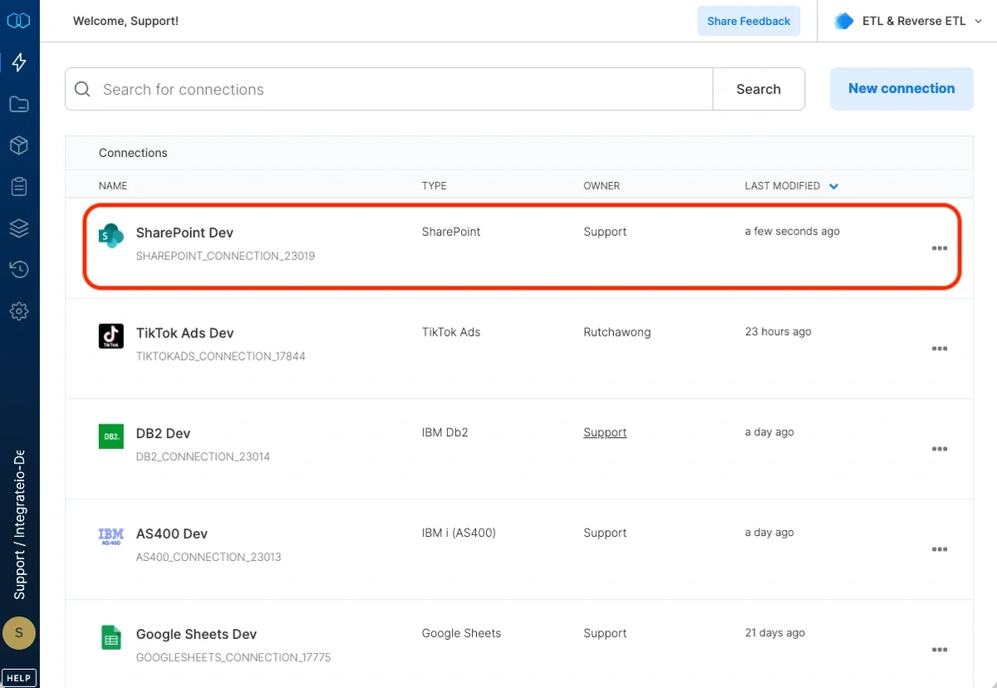Viewport: 997px width, 688px height.
Task: Click GOOGLESHEETS_CONNECTION_17775 identifier text
Action: pos(233,657)
